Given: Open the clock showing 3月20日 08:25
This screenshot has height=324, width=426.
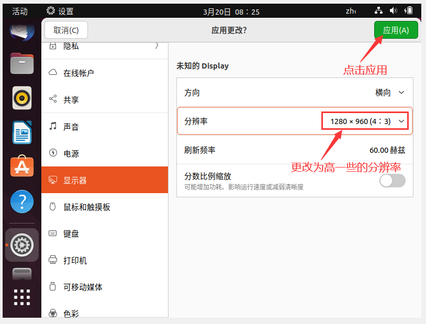Looking at the screenshot, I should click(x=231, y=12).
